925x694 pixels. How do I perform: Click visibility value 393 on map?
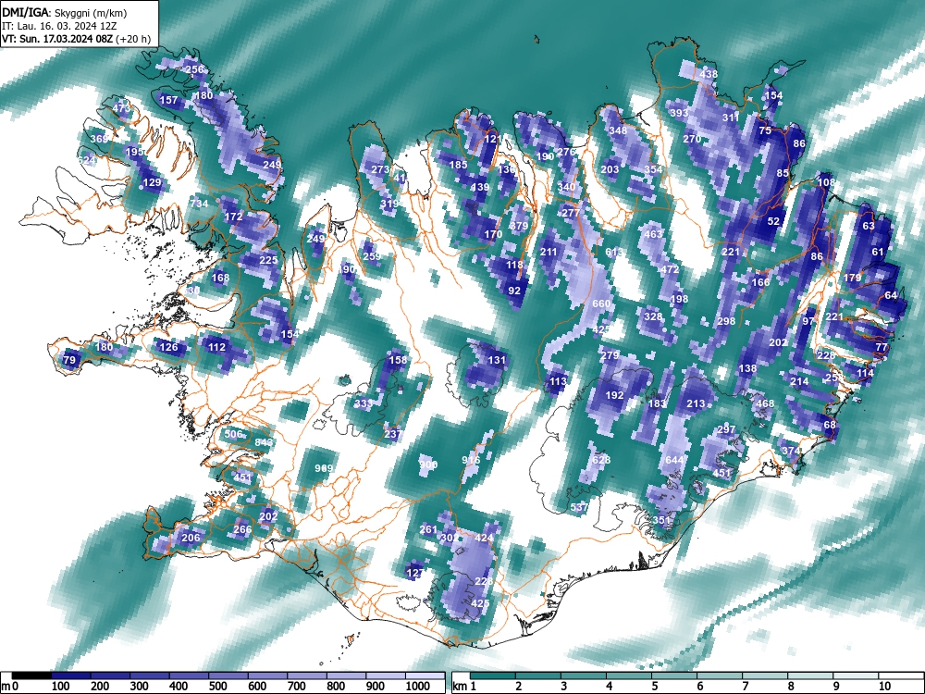coord(680,113)
